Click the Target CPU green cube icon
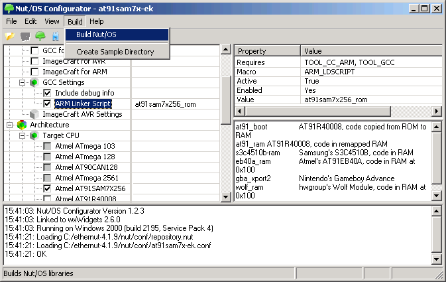Viewport: 446px width, 282px height. pyautogui.click(x=34, y=135)
